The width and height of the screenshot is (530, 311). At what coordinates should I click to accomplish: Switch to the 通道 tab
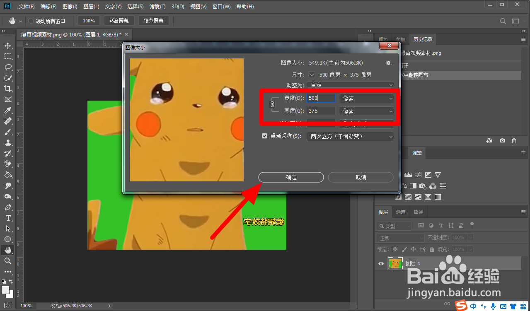click(x=401, y=212)
